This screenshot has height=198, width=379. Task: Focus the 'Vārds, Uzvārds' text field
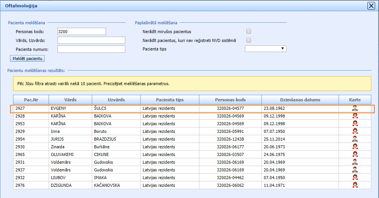pos(91,40)
